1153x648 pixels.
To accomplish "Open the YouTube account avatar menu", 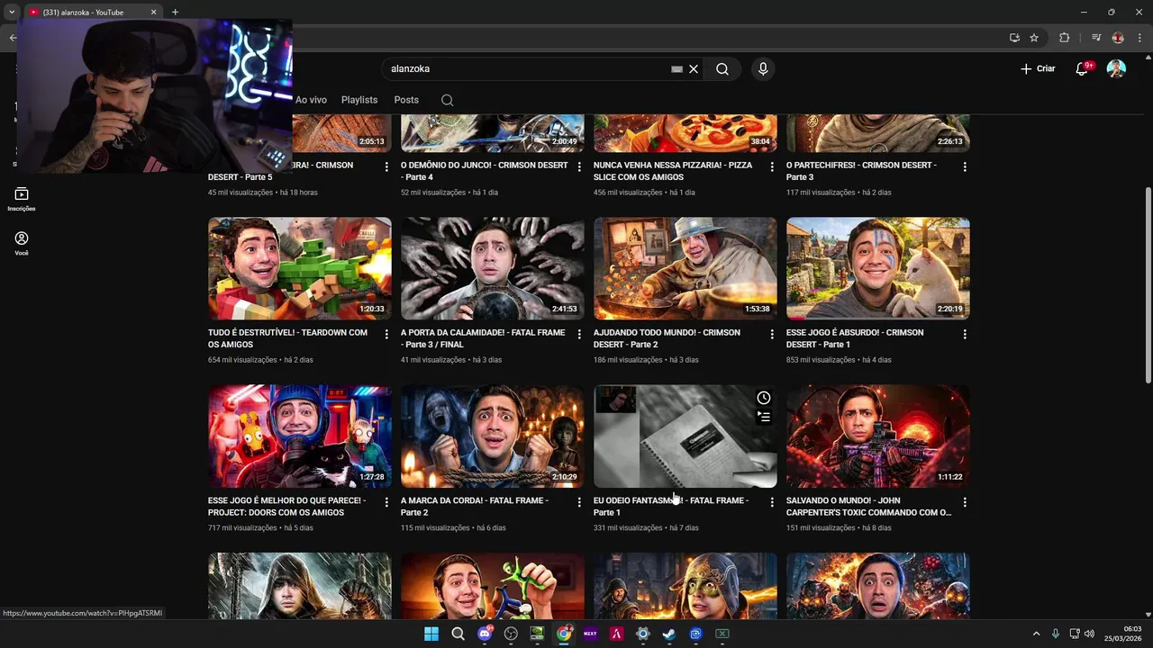I will pos(1116,69).
